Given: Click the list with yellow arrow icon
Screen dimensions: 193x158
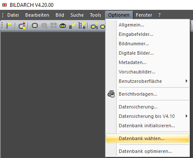Looking at the screenshot, I should [72, 26].
